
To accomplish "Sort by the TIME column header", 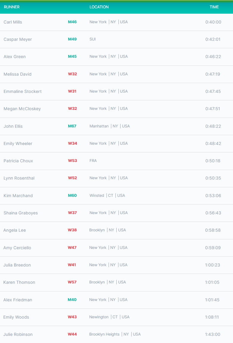I will tap(214, 7).
